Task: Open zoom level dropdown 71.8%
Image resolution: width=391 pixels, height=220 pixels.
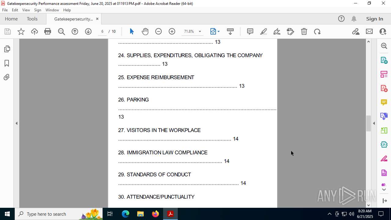Action: click(x=200, y=31)
